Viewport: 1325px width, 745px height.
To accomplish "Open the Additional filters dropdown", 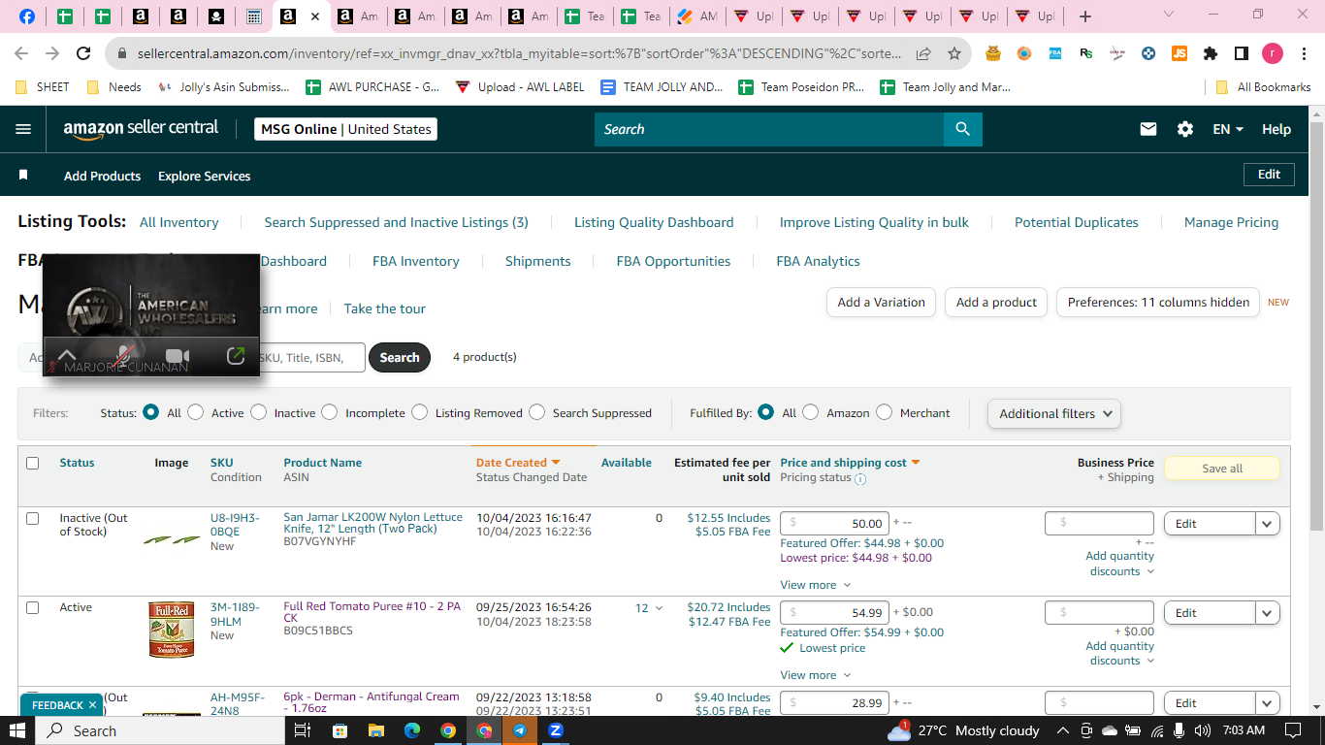I will point(1054,413).
